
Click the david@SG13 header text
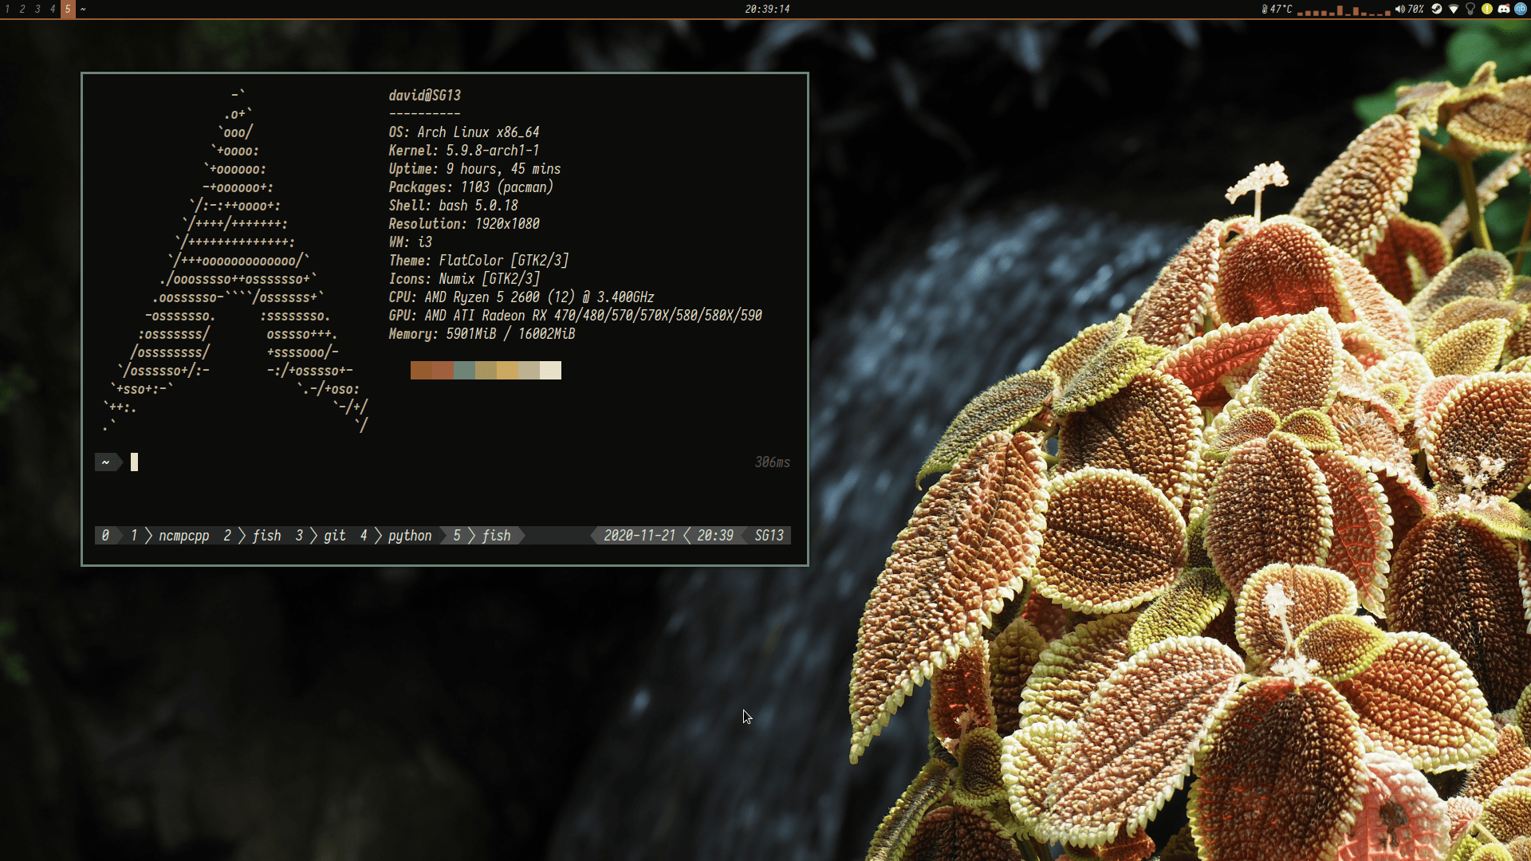pyautogui.click(x=425, y=96)
